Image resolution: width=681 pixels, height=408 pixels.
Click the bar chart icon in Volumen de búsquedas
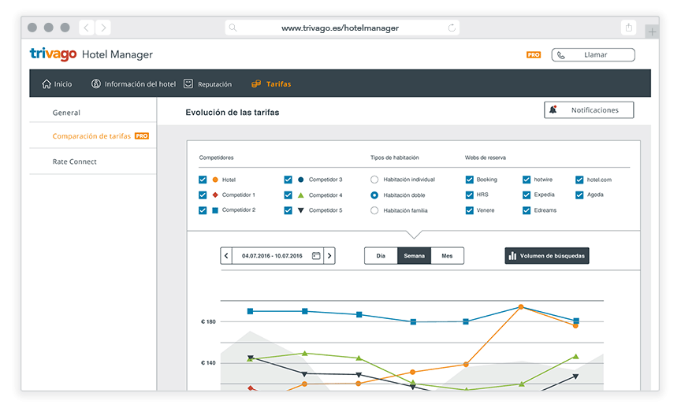point(512,256)
